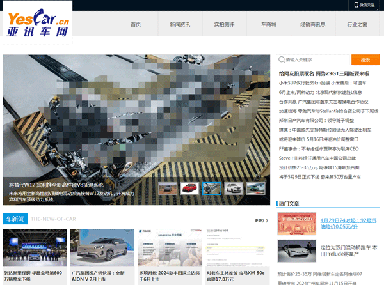Open the 新闻资讯 menu item
This screenshot has height=285, width=384.
click(180, 24)
